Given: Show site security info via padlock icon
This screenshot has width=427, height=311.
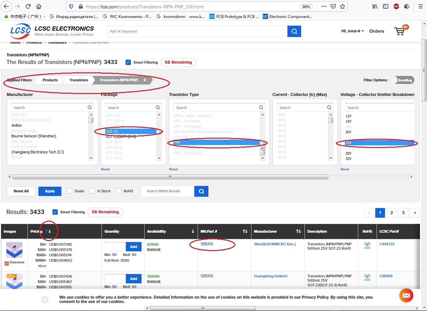Looking at the screenshot, I should pyautogui.click(x=80, y=6).
